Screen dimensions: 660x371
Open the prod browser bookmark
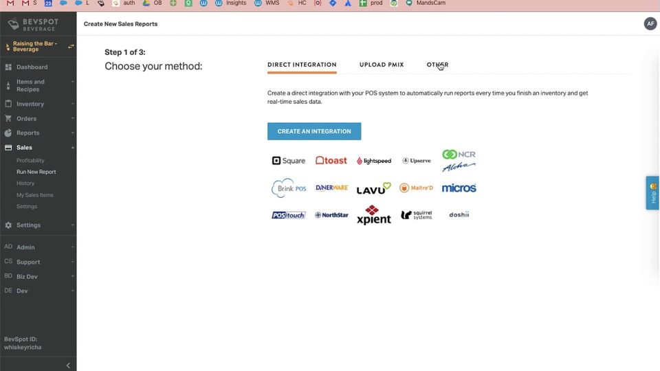click(371, 3)
